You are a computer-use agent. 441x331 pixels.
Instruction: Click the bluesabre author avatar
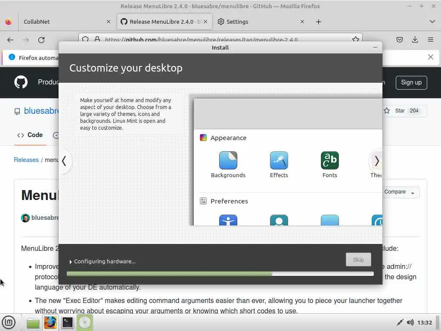[x=25, y=218]
